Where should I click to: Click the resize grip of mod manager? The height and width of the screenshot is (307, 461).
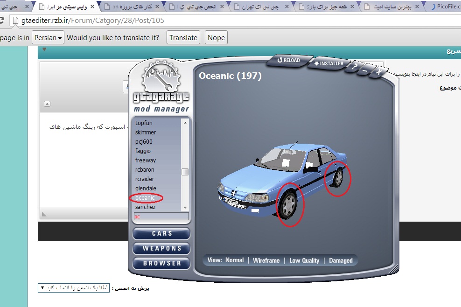[x=395, y=268]
